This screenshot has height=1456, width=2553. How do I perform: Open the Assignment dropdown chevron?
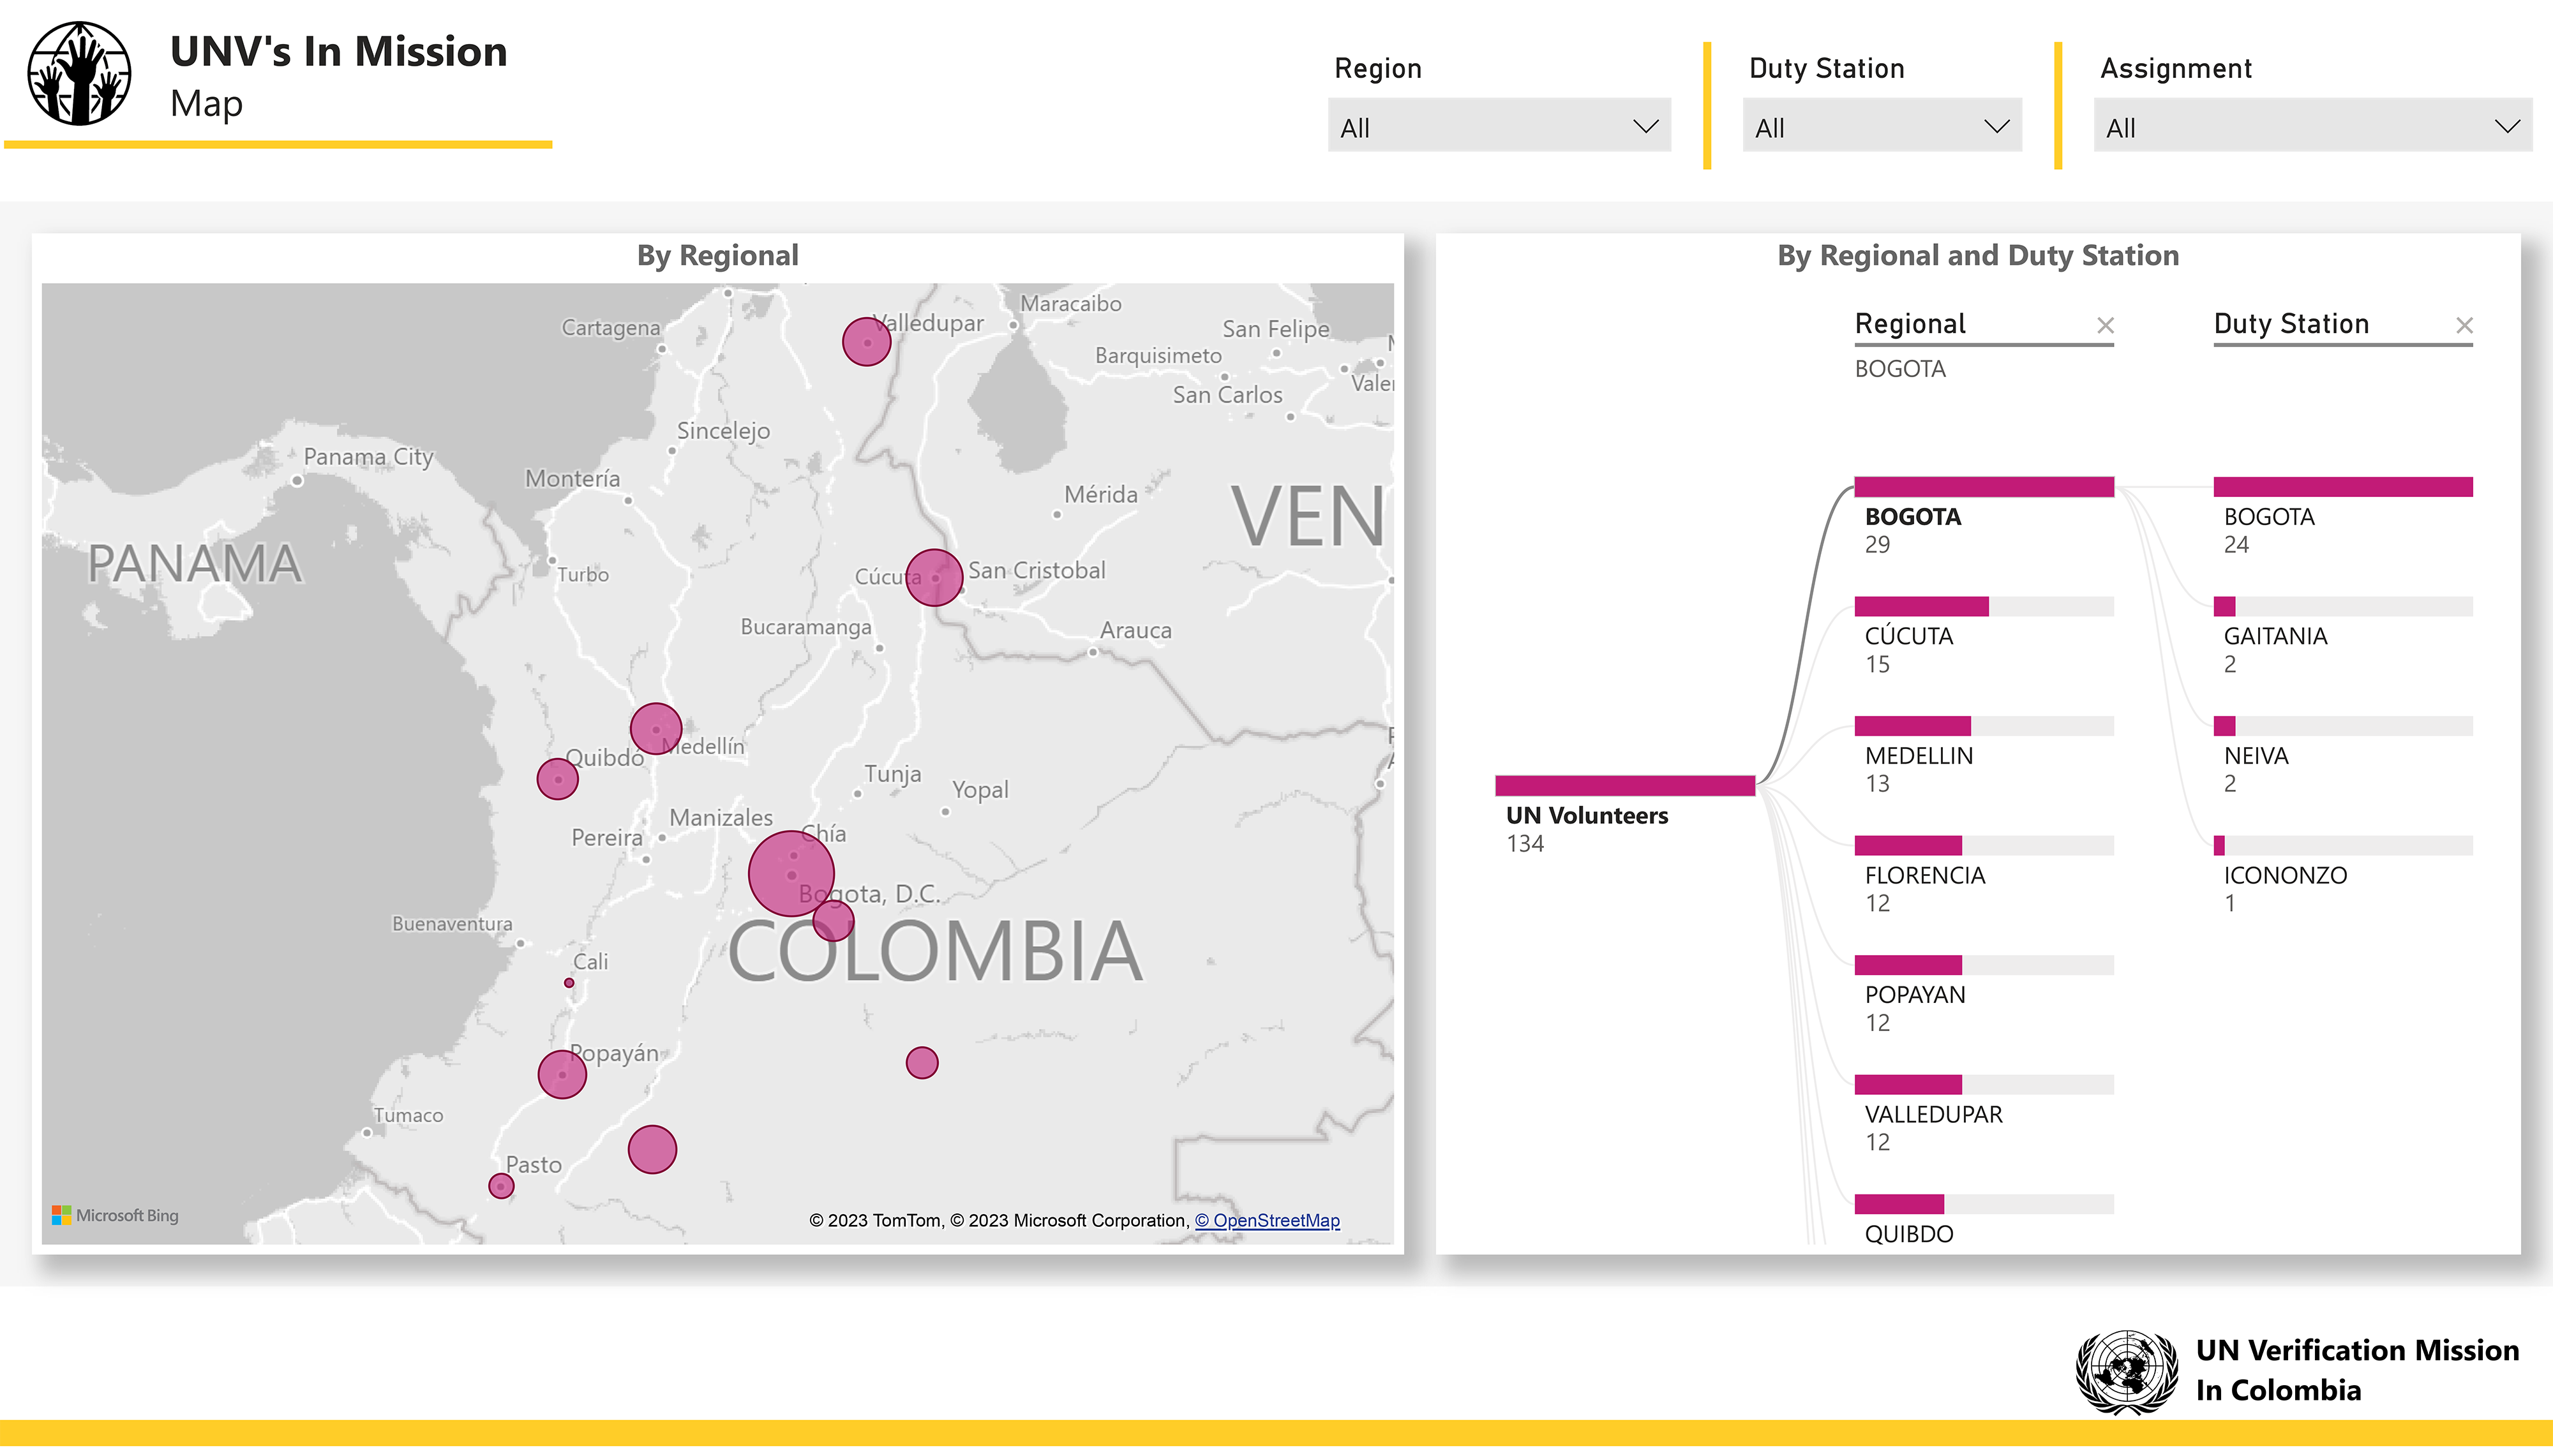[x=2506, y=127]
